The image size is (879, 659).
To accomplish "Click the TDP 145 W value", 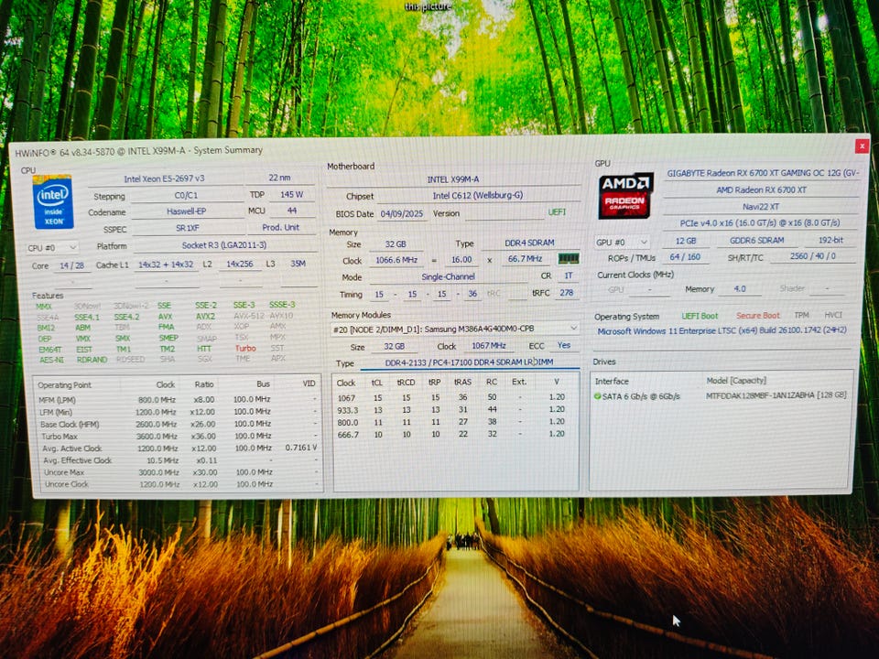I will coord(291,194).
